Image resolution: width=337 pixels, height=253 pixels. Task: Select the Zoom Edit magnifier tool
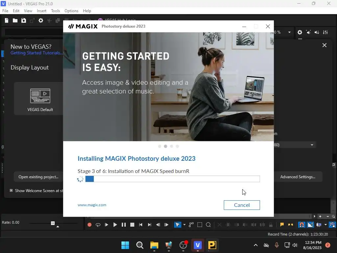click(208, 225)
